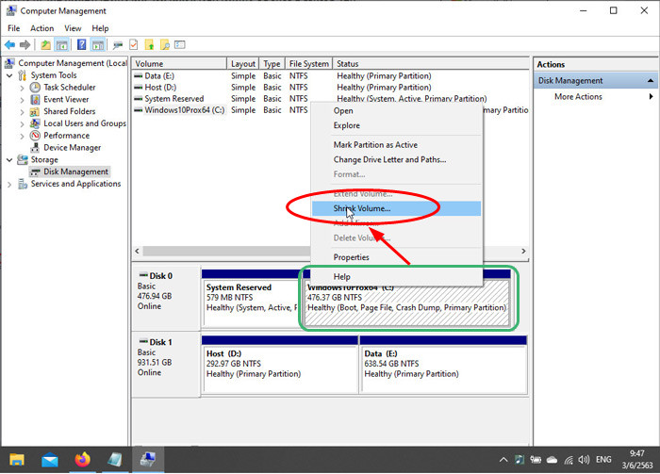Open the Mail app on the taskbar
The width and height of the screenshot is (660, 474).
50,460
